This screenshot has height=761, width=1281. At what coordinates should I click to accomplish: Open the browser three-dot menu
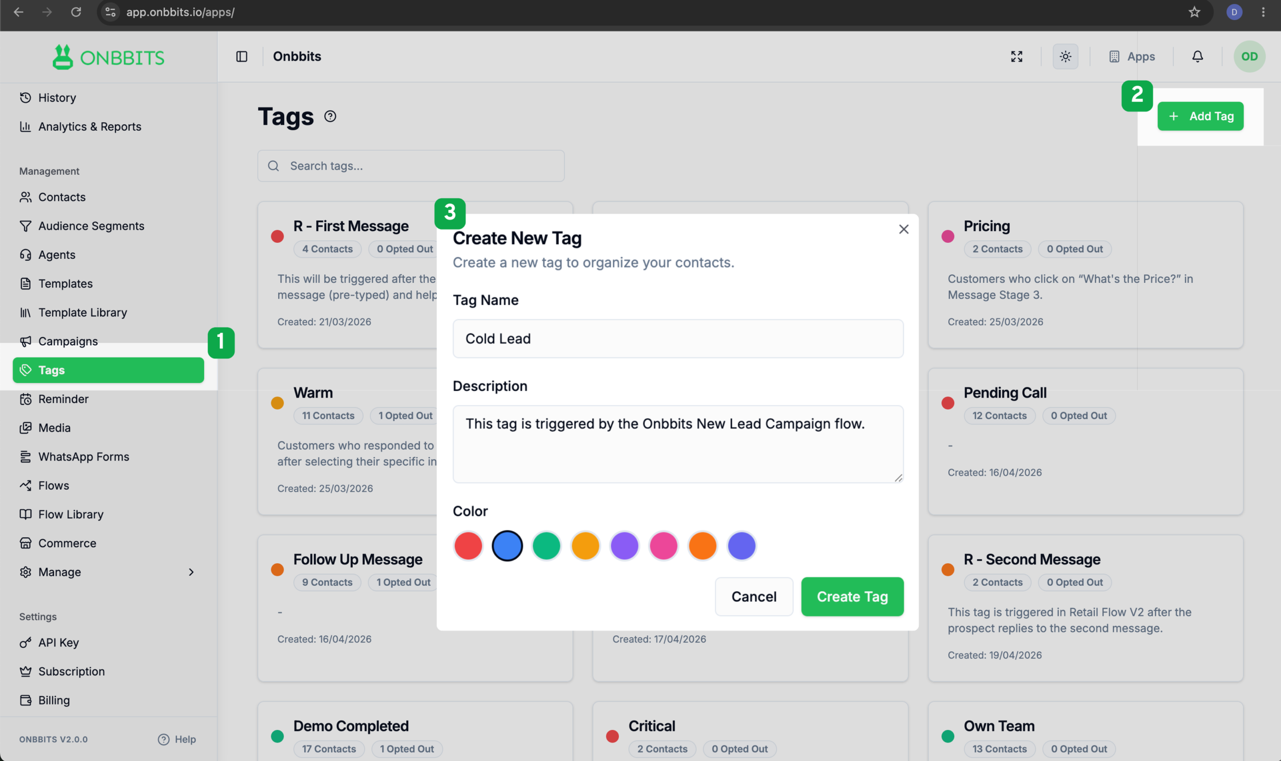(1262, 12)
